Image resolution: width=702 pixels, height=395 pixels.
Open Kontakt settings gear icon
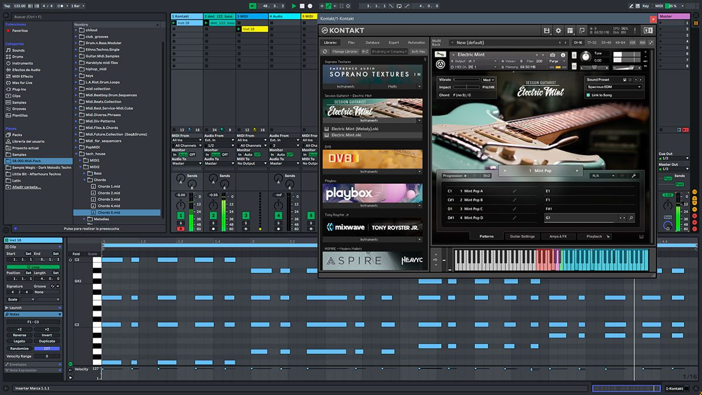pos(558,30)
